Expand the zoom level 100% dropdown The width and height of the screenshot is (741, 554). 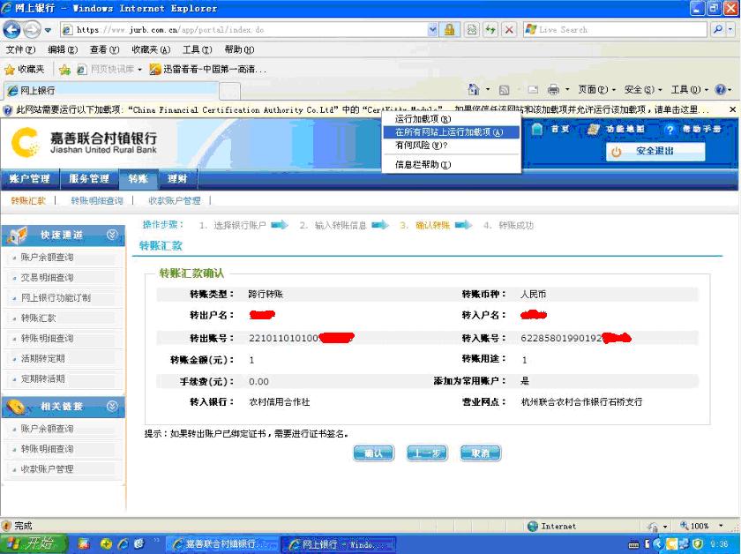pos(705,526)
